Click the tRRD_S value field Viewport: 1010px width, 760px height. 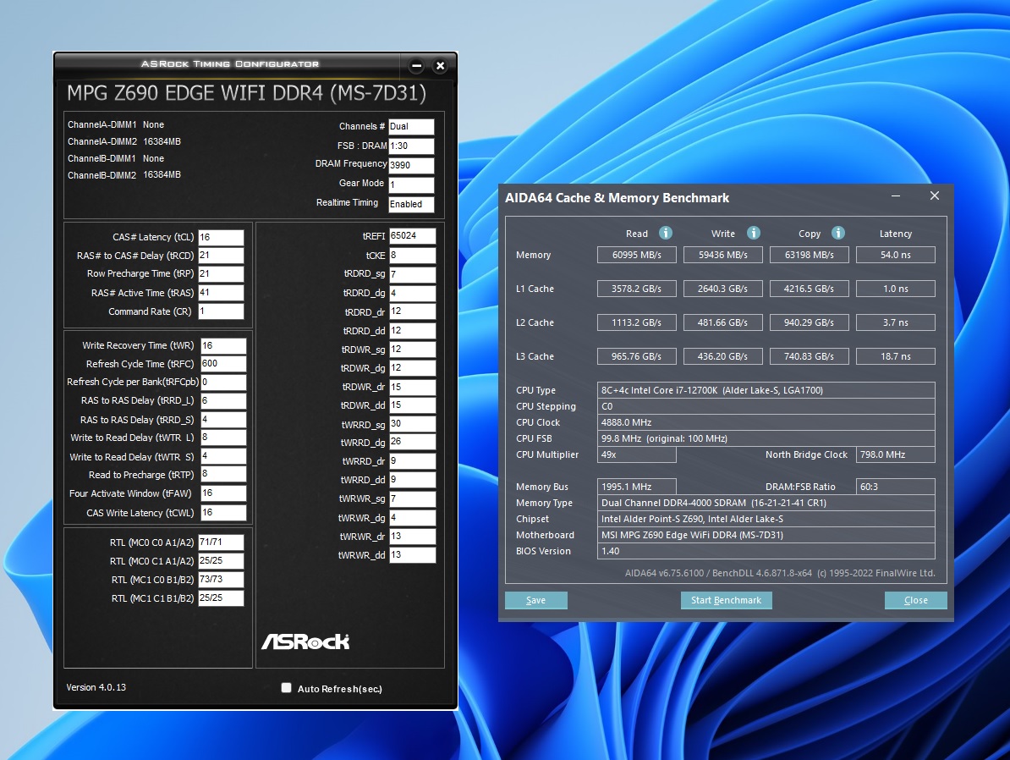tap(223, 420)
